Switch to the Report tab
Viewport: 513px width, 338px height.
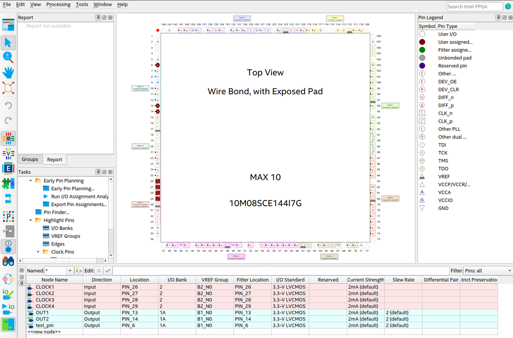54,160
